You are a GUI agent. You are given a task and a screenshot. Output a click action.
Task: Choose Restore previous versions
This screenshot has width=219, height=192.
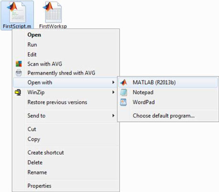[x=66, y=102]
